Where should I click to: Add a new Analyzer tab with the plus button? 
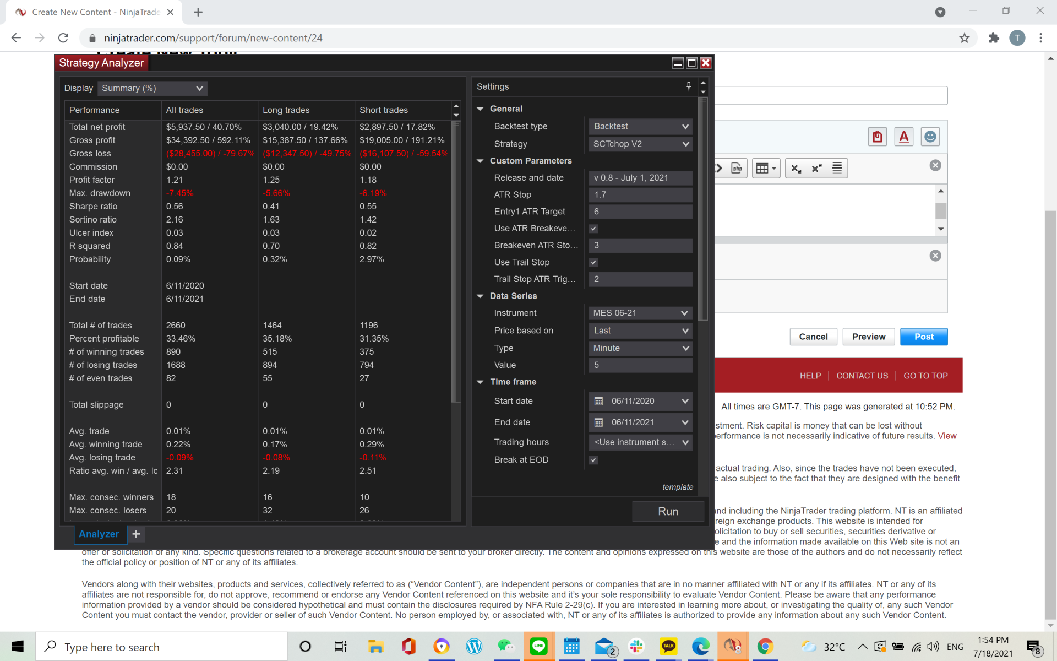136,534
